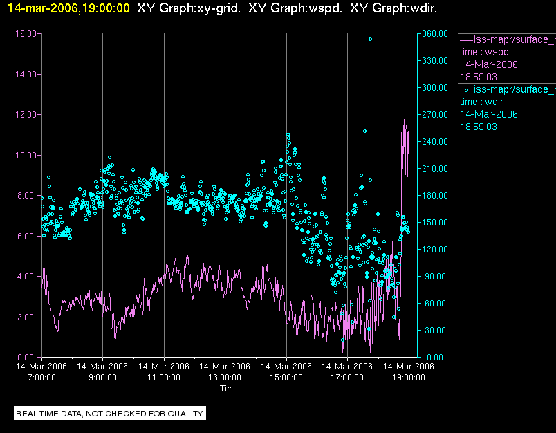Click the 16.00 magenta wind speed axis label
The height and width of the screenshot is (433, 556).
pos(26,34)
